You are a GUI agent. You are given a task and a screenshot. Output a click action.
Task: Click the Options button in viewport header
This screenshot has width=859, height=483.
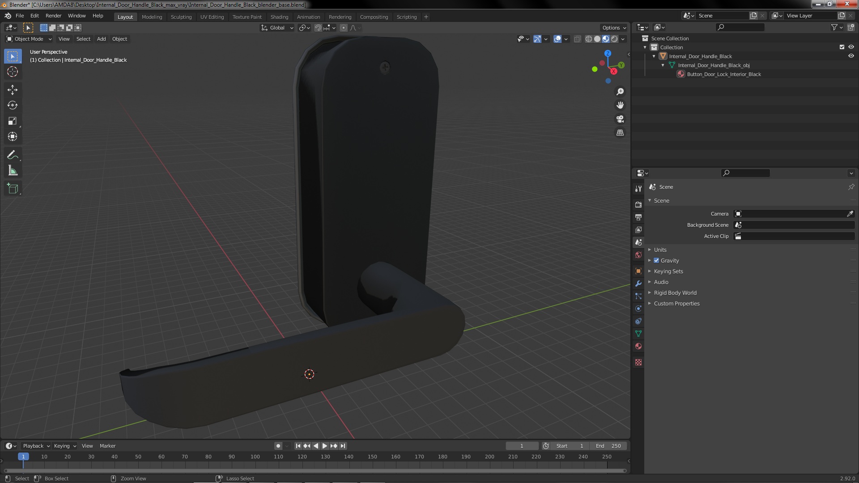614,28
